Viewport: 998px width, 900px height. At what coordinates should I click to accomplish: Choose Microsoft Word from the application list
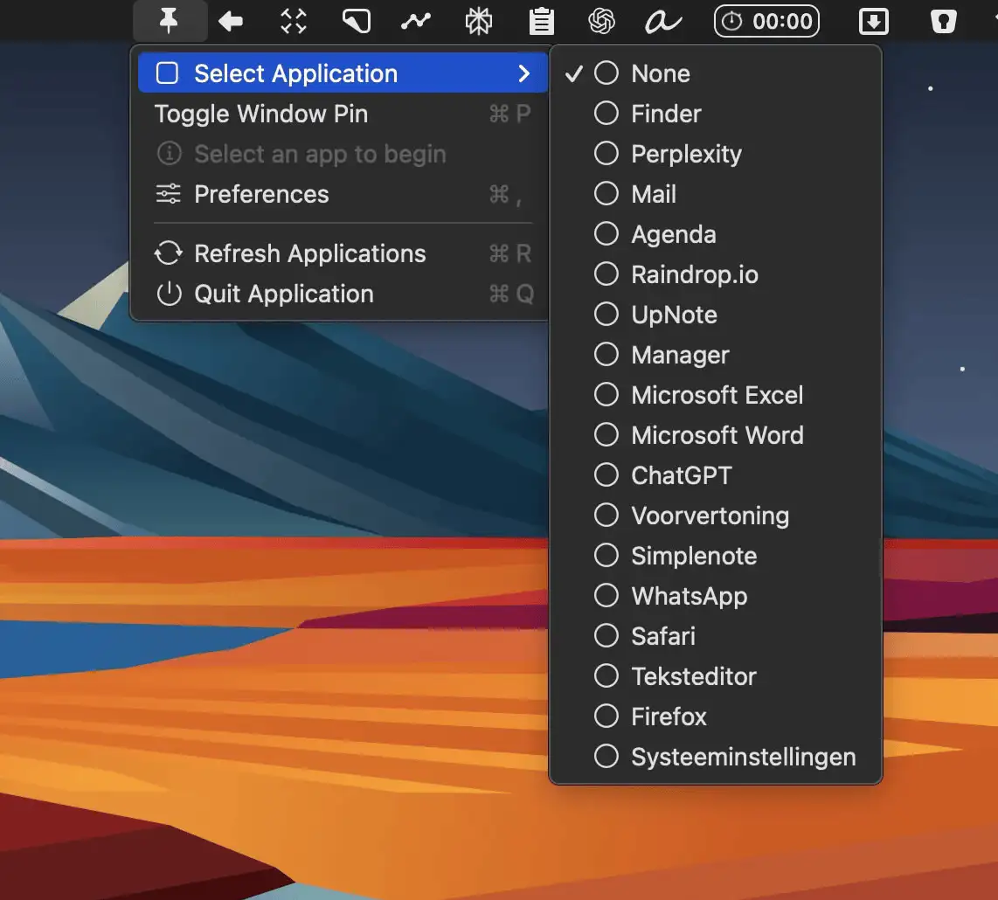(716, 435)
